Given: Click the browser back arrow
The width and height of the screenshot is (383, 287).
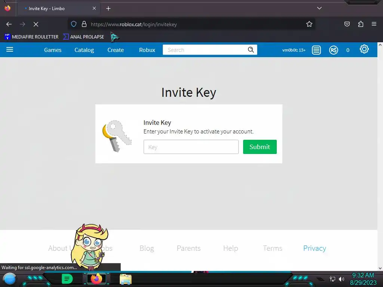Looking at the screenshot, I should click(9, 24).
